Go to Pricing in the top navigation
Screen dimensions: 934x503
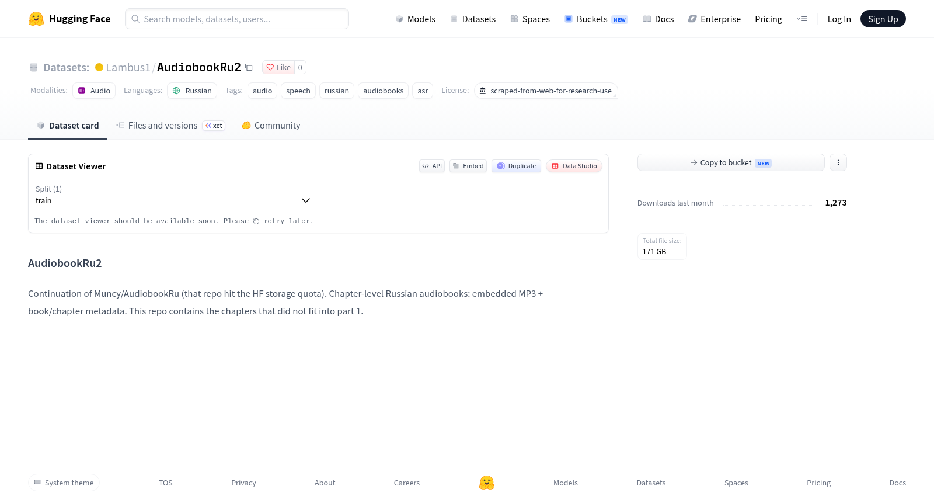coord(768,19)
